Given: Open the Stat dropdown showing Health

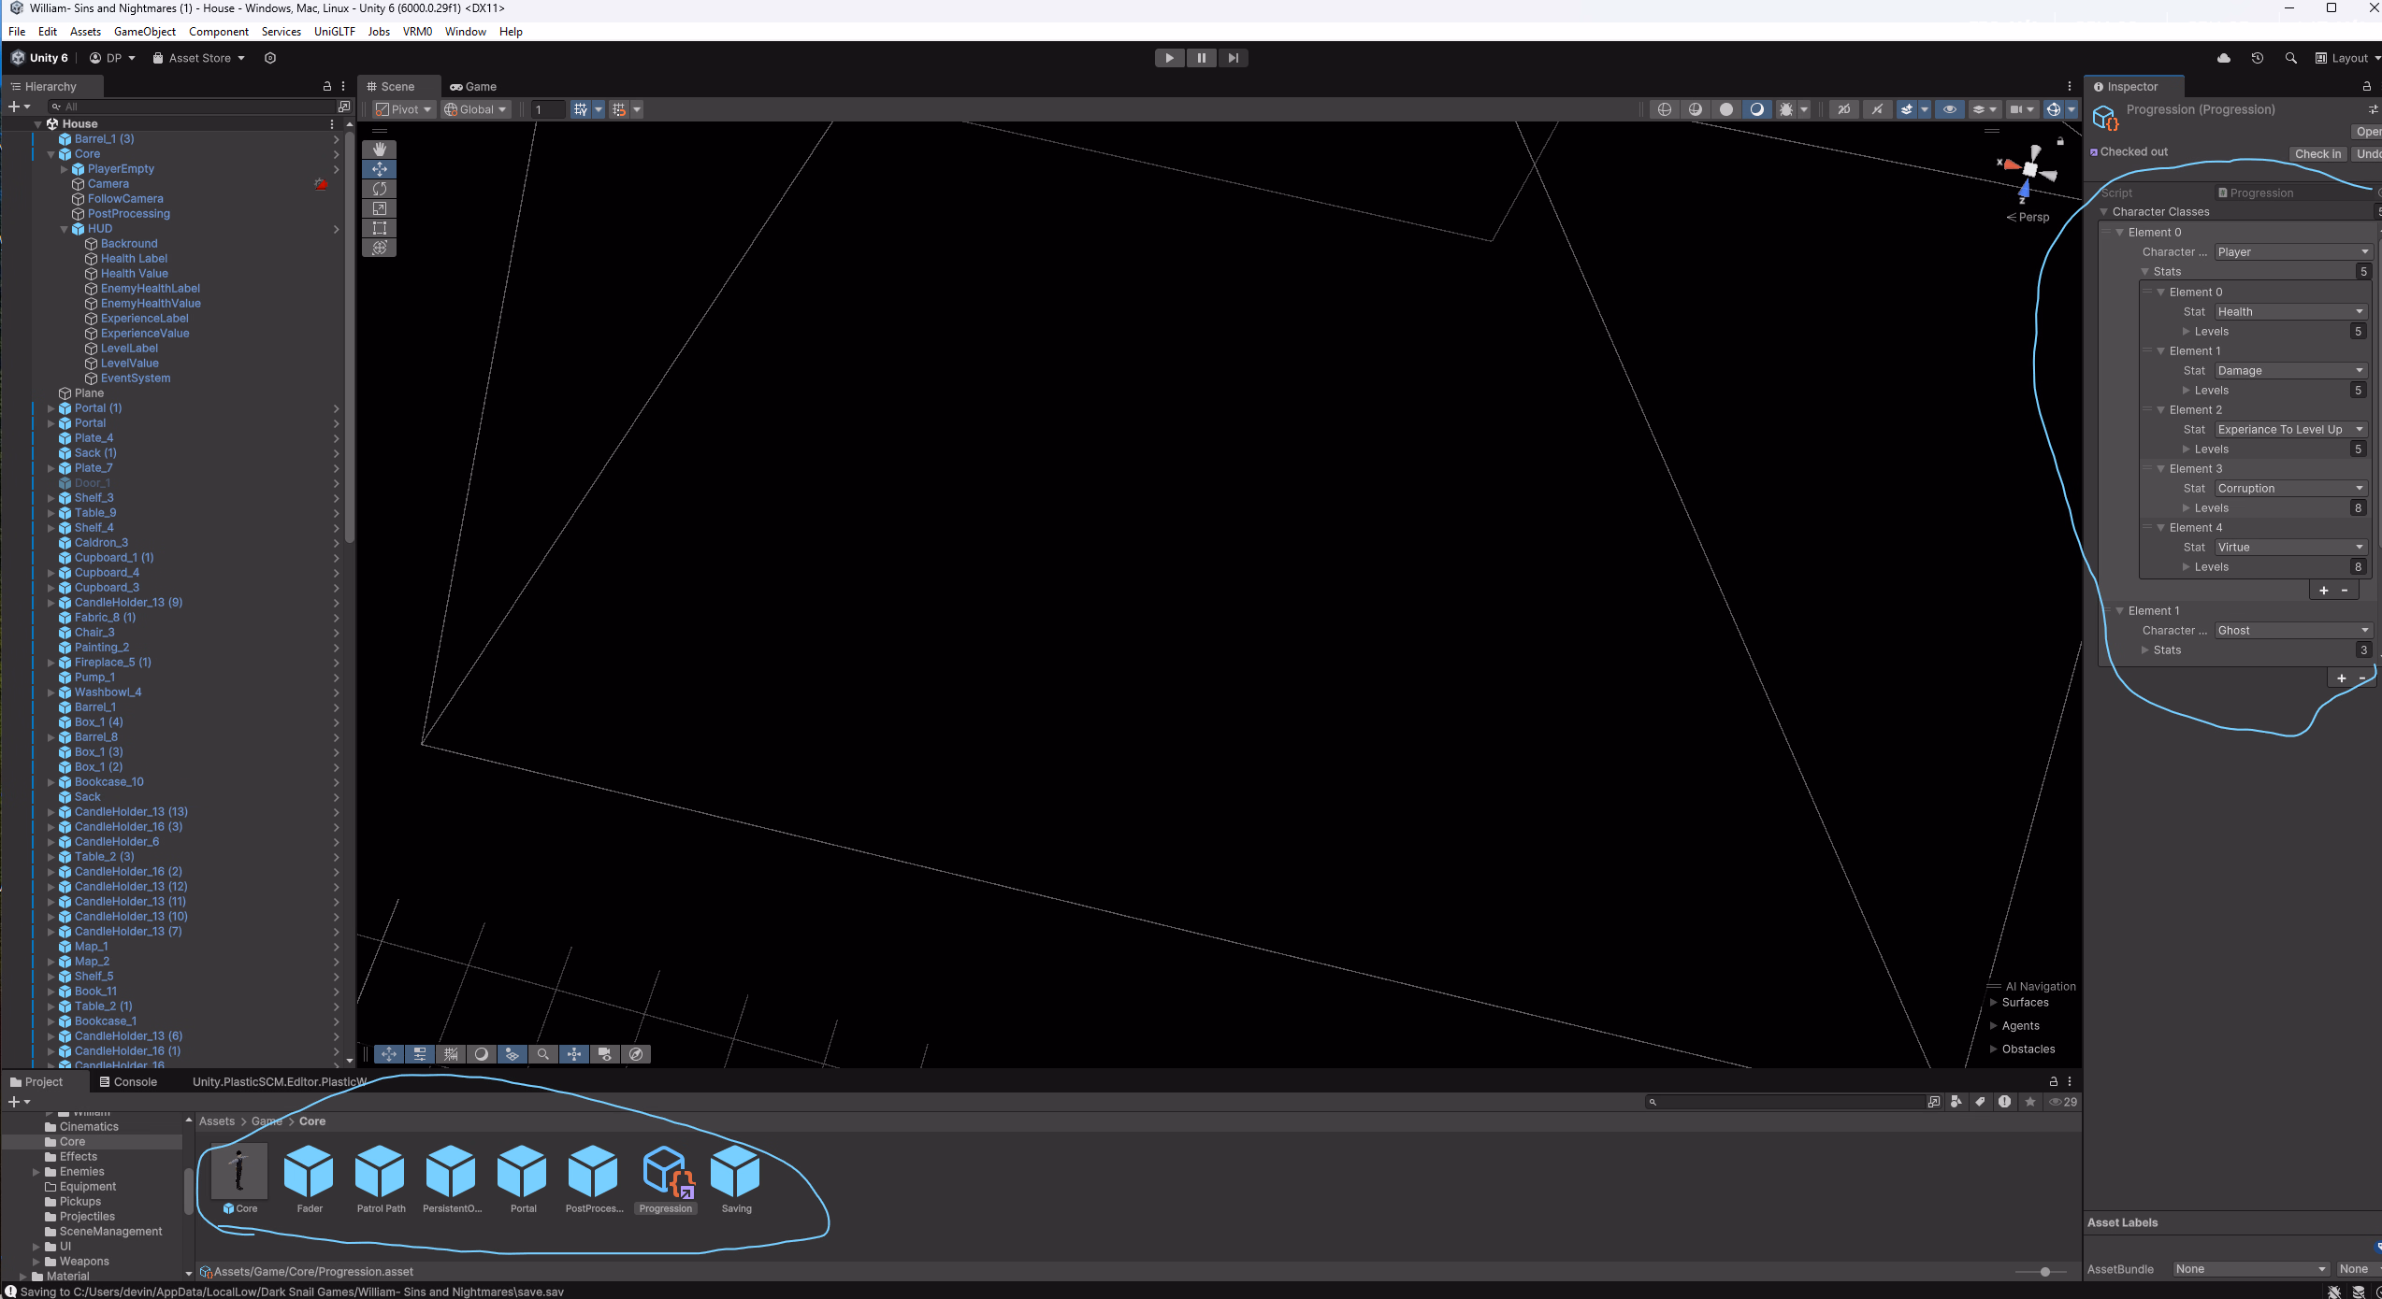Looking at the screenshot, I should click(x=2289, y=312).
